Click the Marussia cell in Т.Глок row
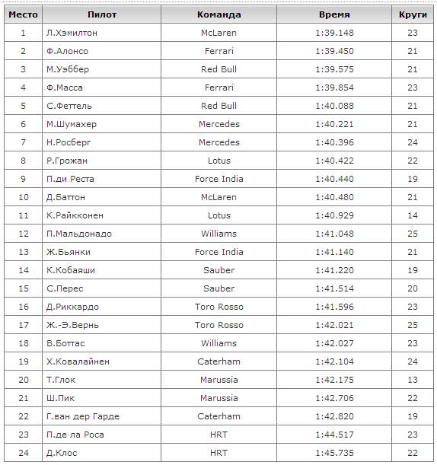Screen dimensions: 437x465 pyautogui.click(x=219, y=380)
